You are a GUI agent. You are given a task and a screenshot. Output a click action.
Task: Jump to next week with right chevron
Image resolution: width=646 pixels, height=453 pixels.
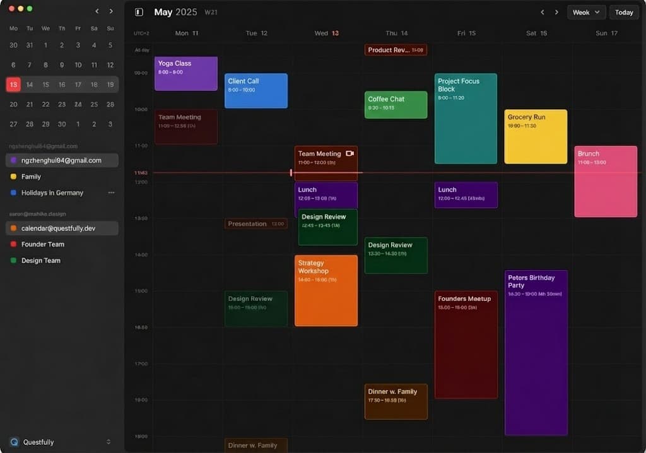point(556,12)
